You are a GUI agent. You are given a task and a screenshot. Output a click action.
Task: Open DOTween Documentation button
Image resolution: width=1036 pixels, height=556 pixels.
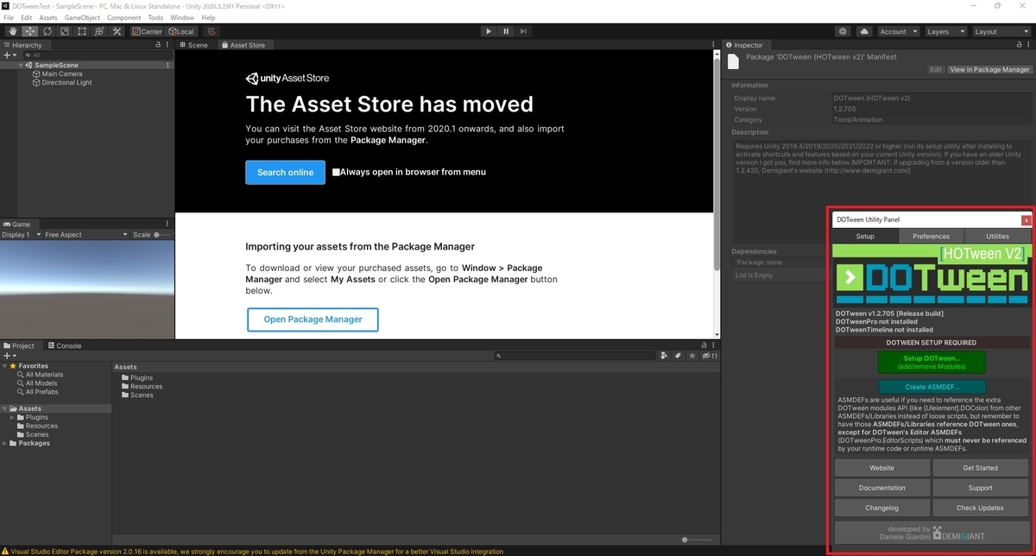pyautogui.click(x=882, y=488)
